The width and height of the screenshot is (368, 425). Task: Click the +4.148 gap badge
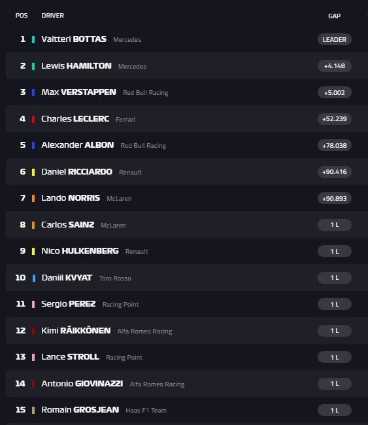coord(335,66)
